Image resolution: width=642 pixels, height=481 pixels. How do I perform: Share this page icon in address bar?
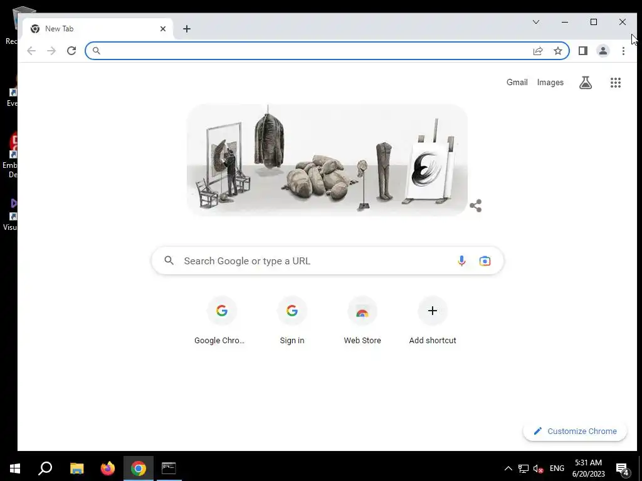point(538,51)
